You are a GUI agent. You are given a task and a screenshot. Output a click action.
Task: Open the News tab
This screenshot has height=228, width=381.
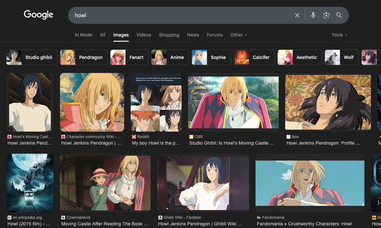(x=193, y=35)
